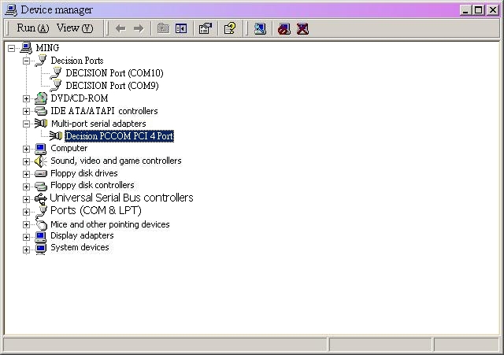Click the IDE ATA/ATAPI controllers icon
This screenshot has height=355, width=504.
coord(41,111)
